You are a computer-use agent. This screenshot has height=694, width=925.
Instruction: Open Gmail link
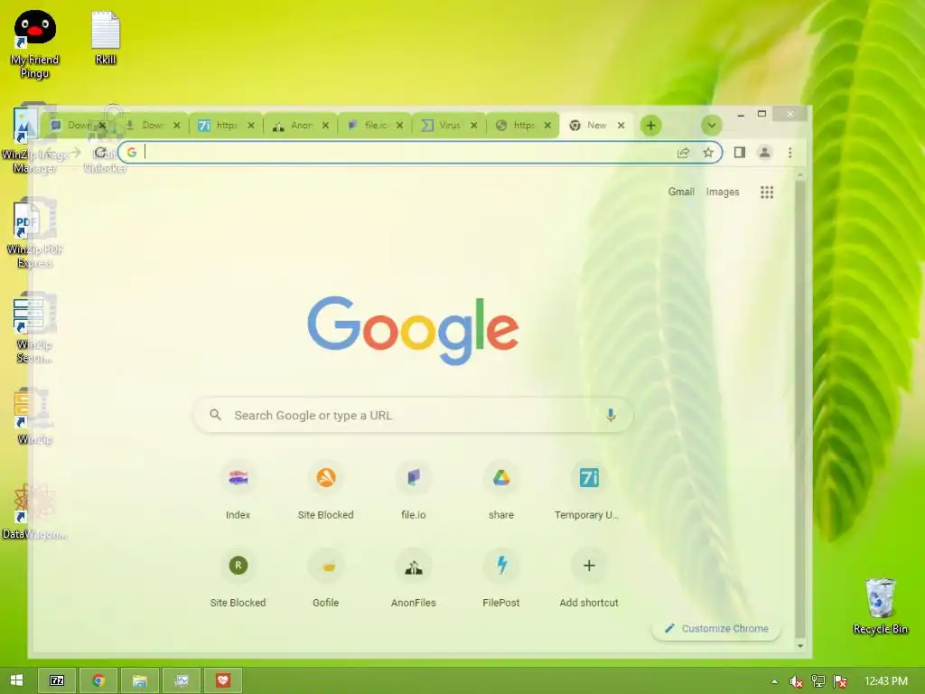coord(681,192)
